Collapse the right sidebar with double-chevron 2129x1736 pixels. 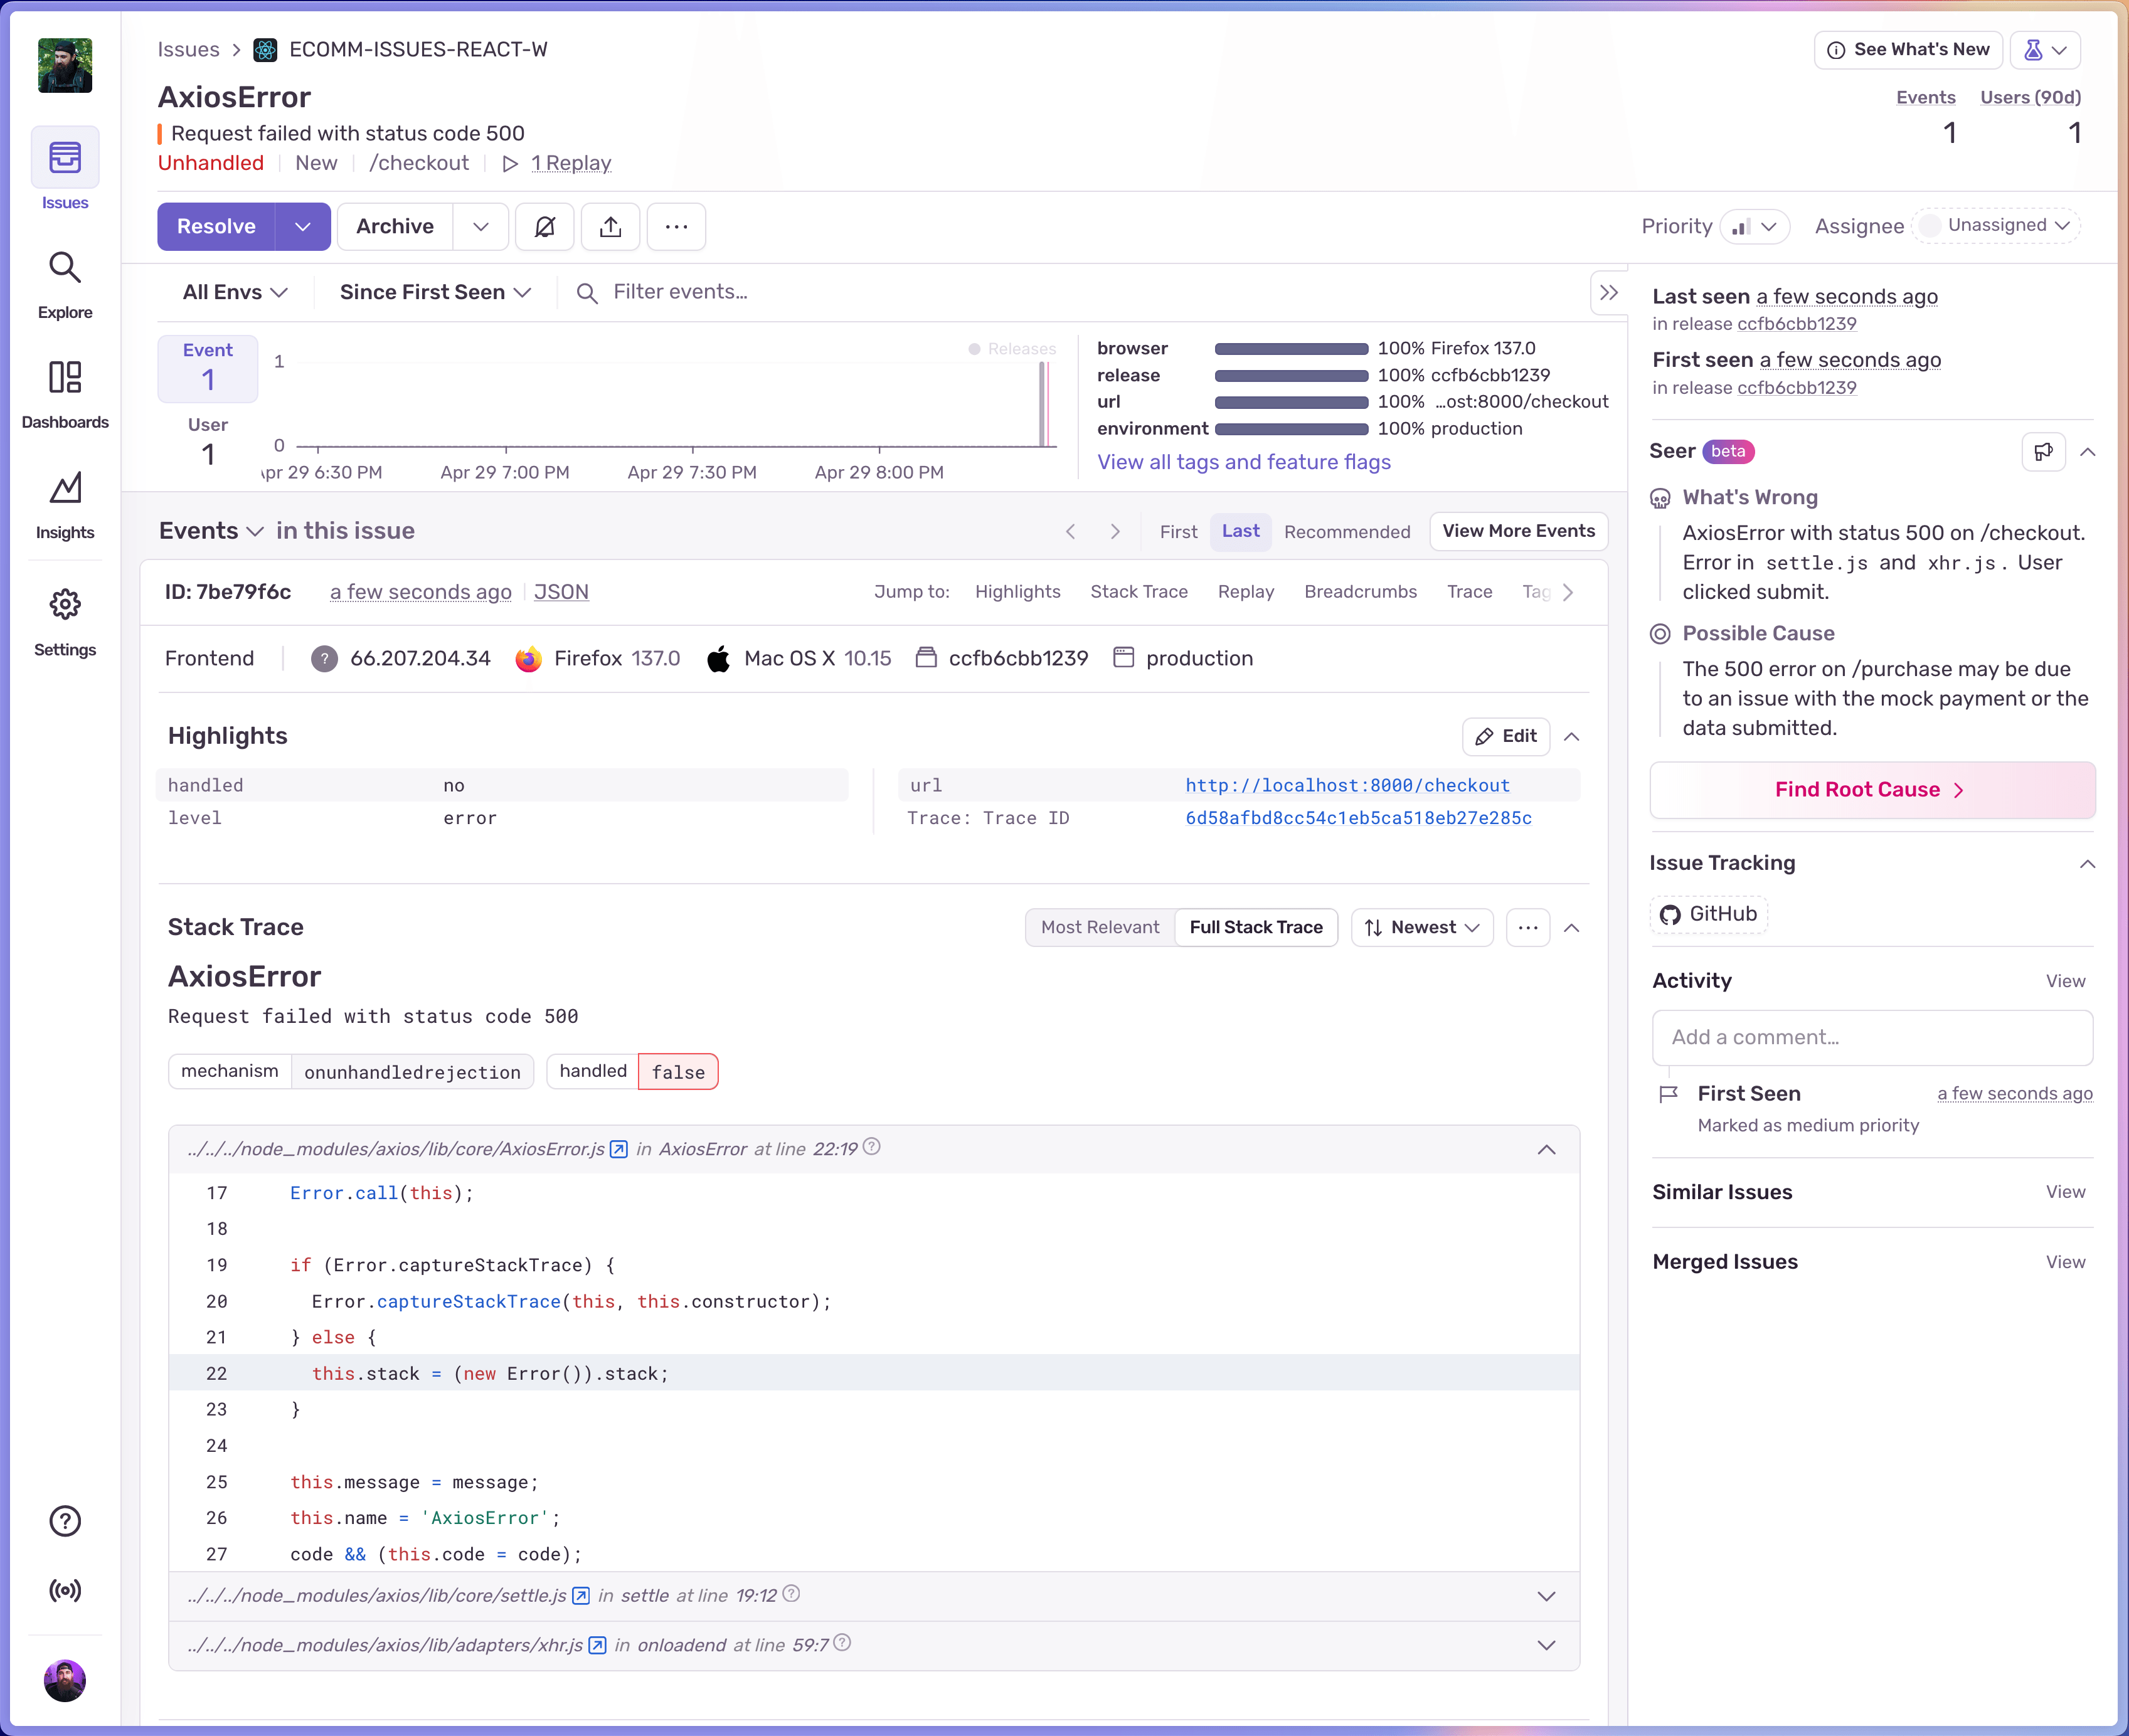[1608, 293]
